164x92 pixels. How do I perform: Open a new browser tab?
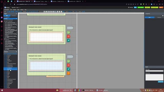[85, 1]
